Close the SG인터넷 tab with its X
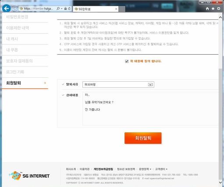This screenshot has height=187, width=224. click(116, 9)
